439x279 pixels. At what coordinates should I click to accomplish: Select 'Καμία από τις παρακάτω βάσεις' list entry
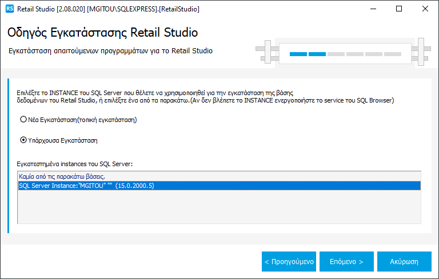62,176
